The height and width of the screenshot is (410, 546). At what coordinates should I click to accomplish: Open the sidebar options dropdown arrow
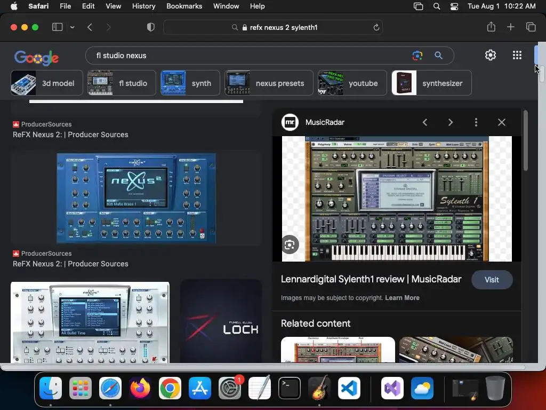coord(72,27)
